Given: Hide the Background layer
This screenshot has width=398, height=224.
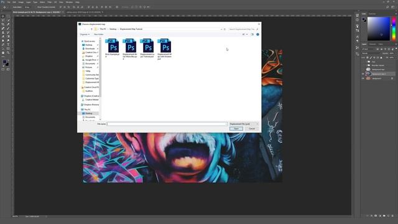Looking at the screenshot, I should click(x=363, y=78).
